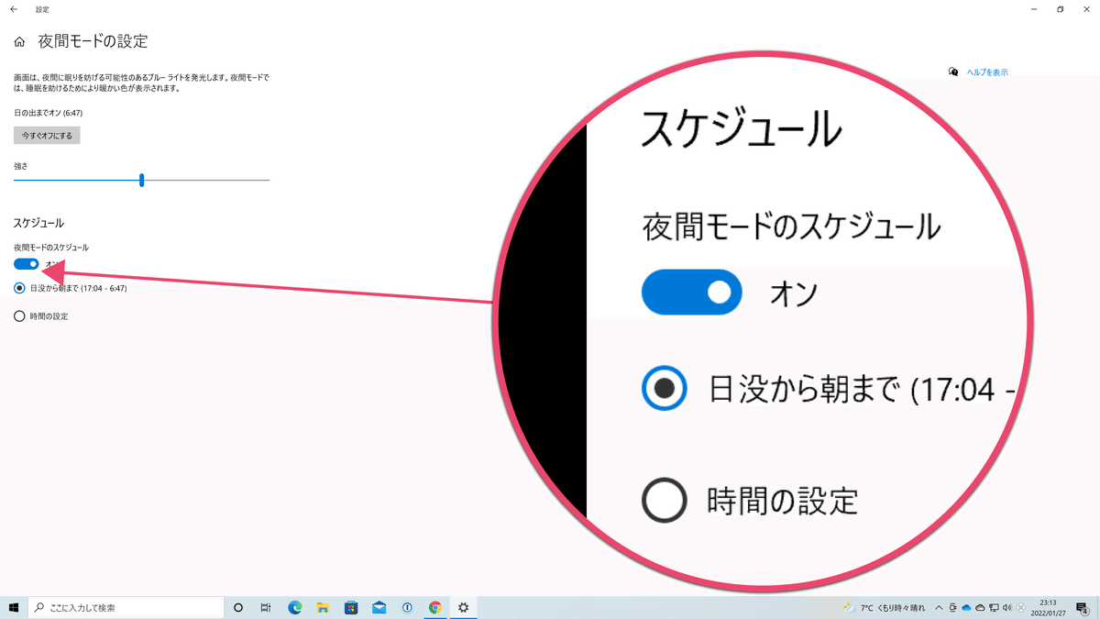This screenshot has height=619, width=1100.
Task: Open the volume control tray icon
Action: 1007,607
